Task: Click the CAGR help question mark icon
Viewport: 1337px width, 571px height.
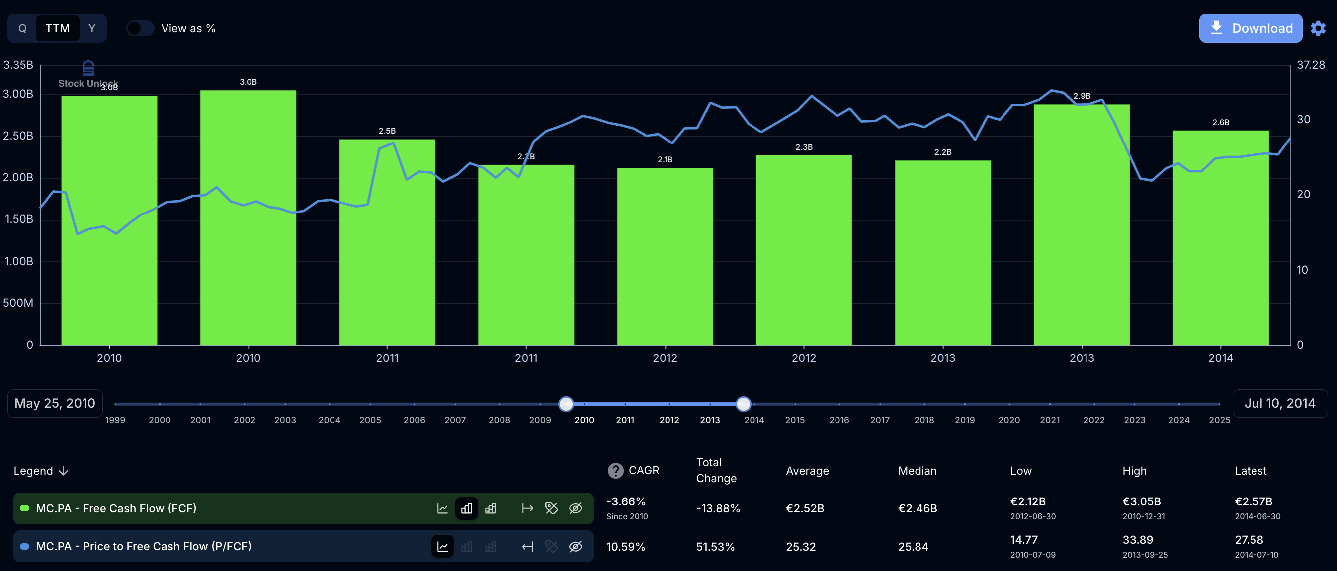Action: click(615, 470)
